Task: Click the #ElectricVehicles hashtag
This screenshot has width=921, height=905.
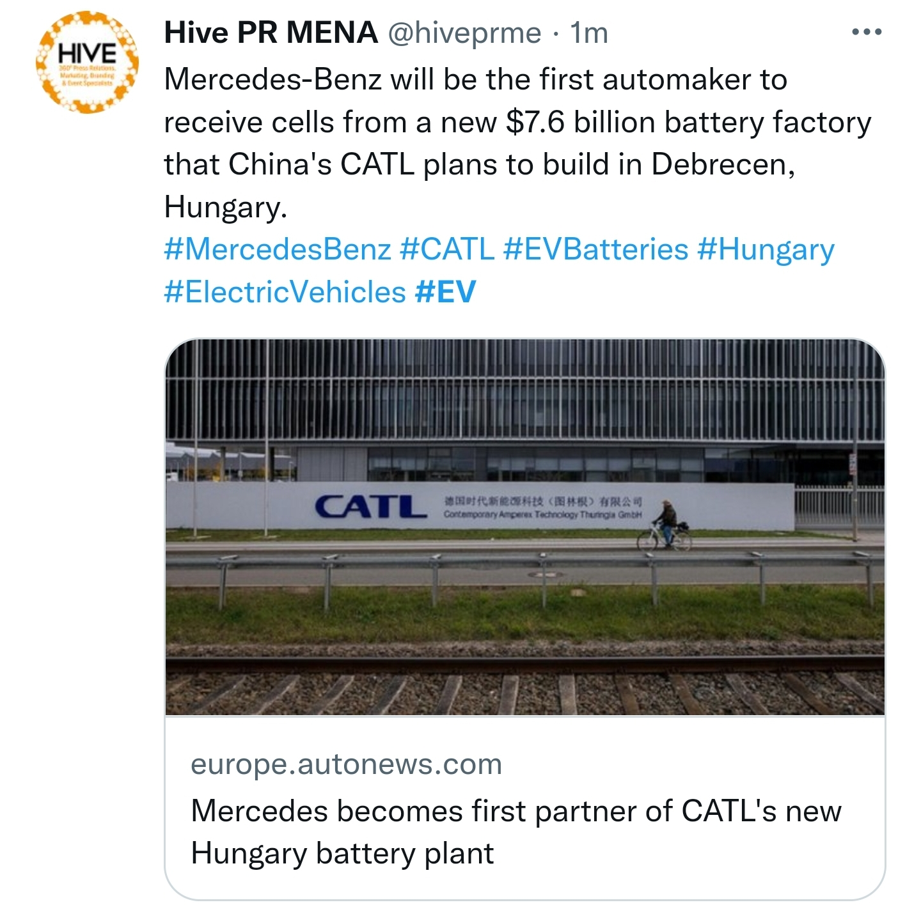Action: click(x=285, y=292)
